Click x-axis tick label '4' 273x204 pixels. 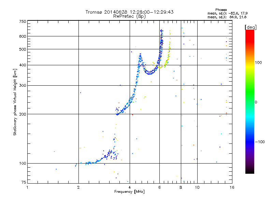point(130,187)
